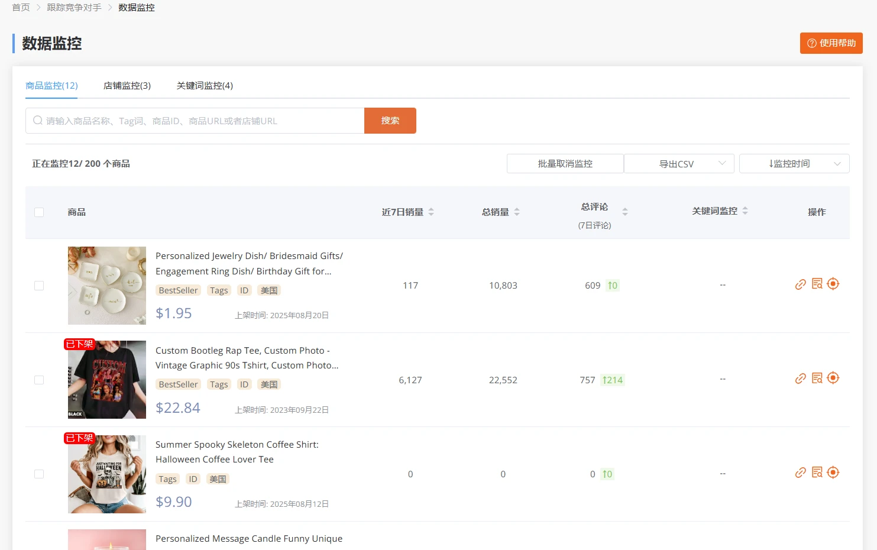877x550 pixels.
Task: Sort by 近7日销量 using its sort arrows
Action: coord(431,212)
